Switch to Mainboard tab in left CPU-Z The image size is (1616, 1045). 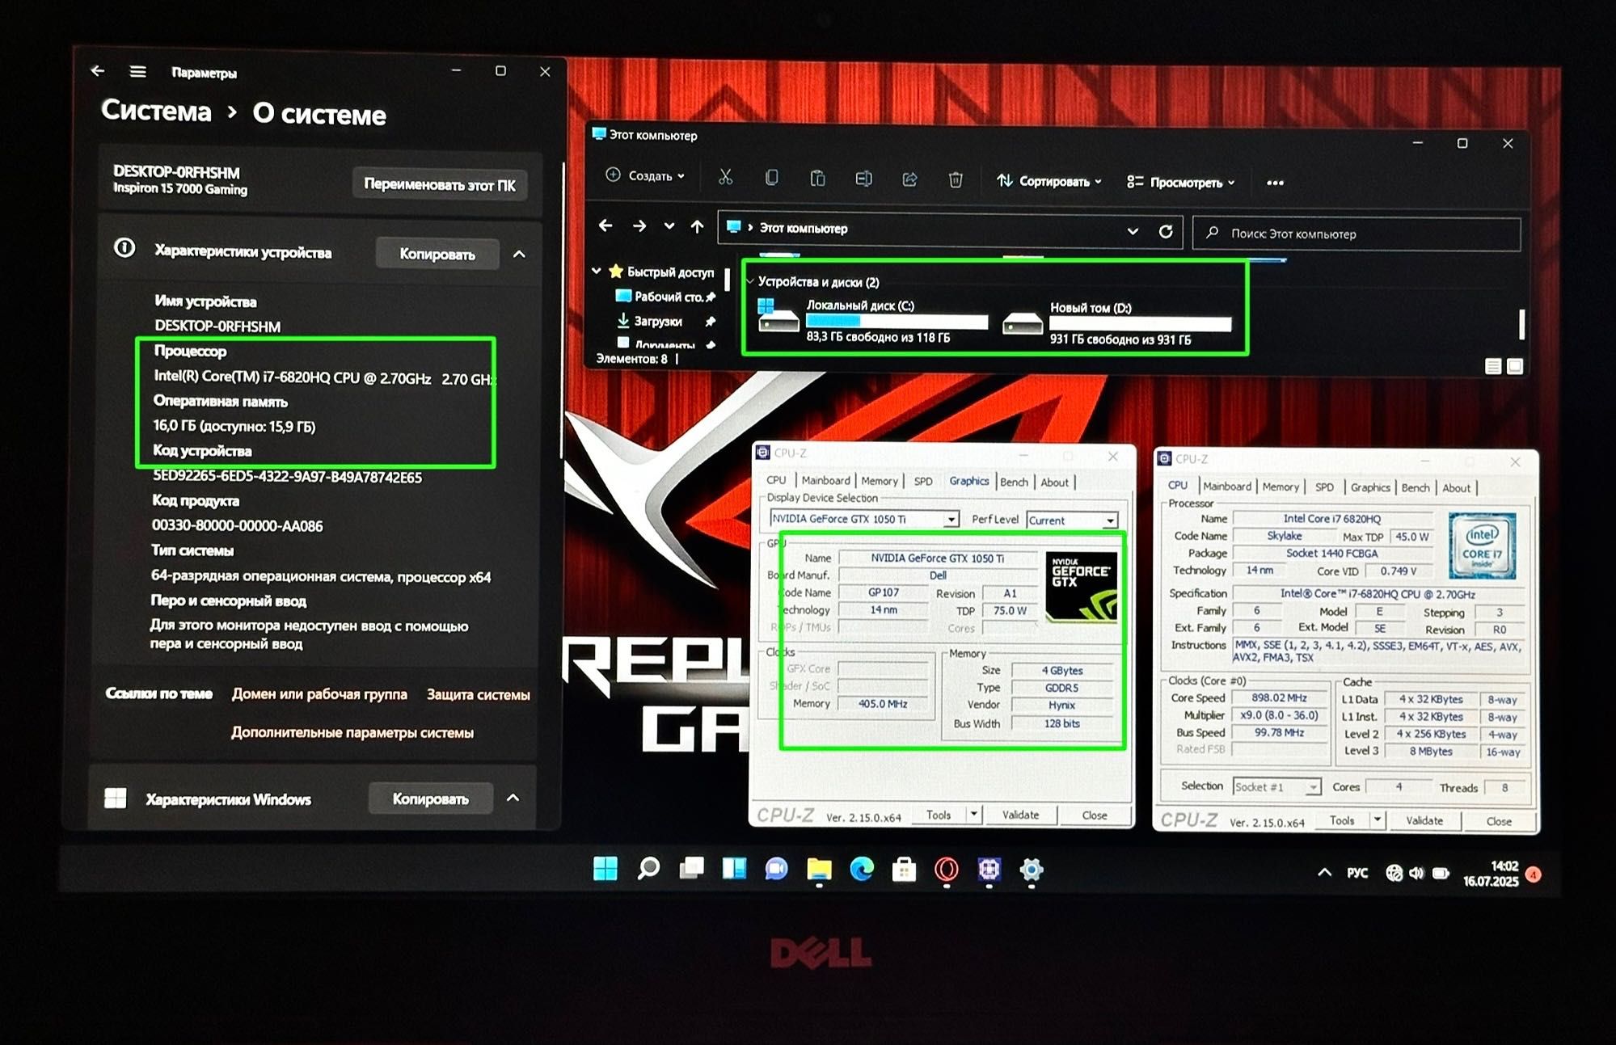coord(825,481)
